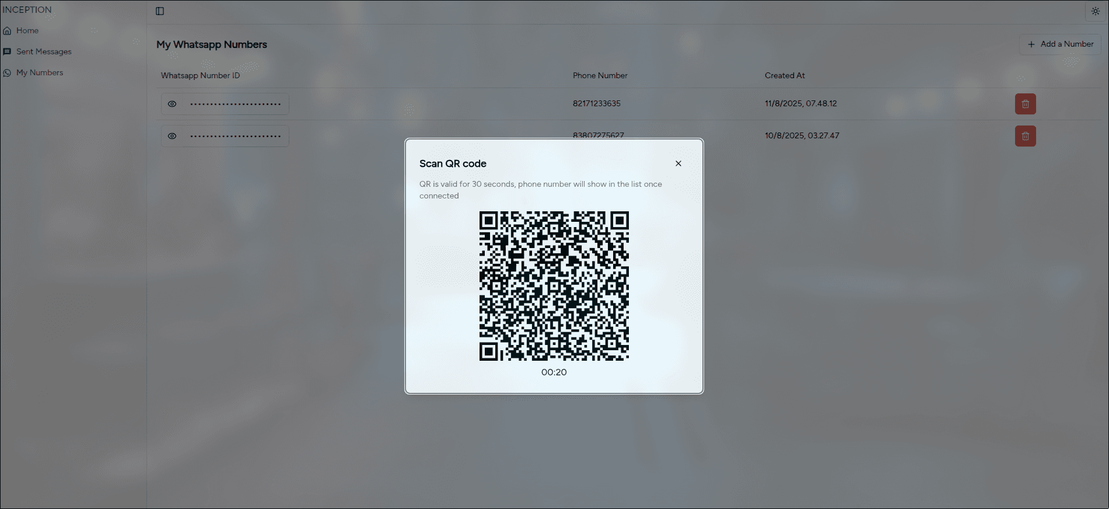Click the Whatsapp Number ID column header
1109x509 pixels.
[200, 75]
